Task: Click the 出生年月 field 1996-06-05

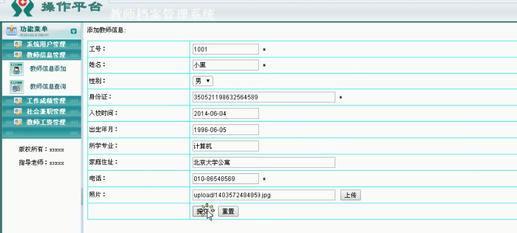Action: click(225, 130)
